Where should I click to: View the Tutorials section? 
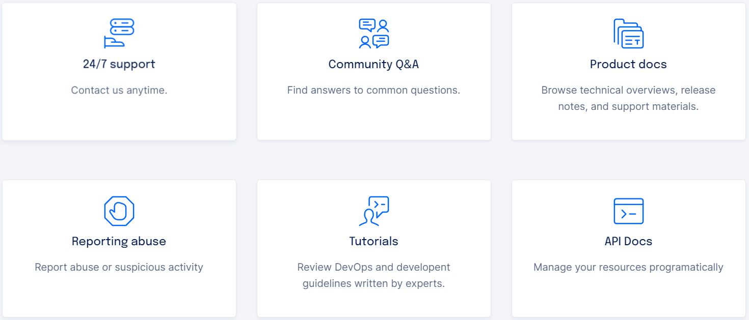coord(374,241)
